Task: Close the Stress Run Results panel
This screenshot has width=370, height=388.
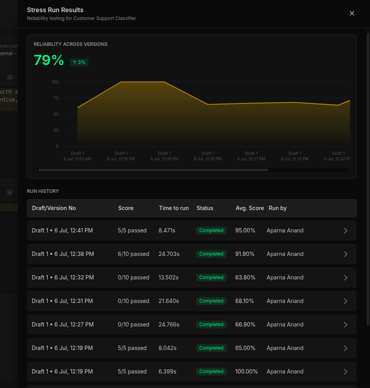Action: click(352, 13)
